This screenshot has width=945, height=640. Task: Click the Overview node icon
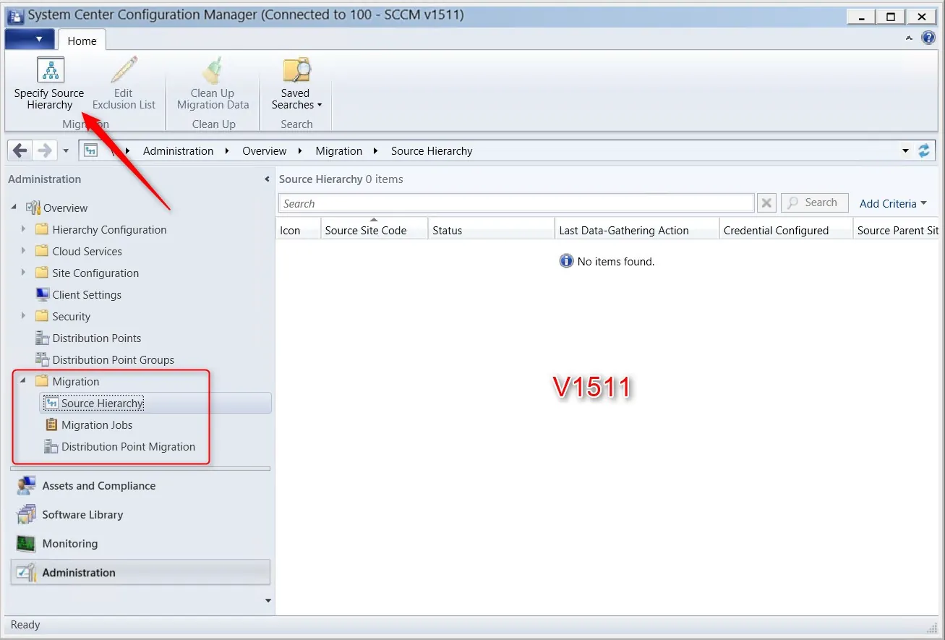pyautogui.click(x=33, y=208)
